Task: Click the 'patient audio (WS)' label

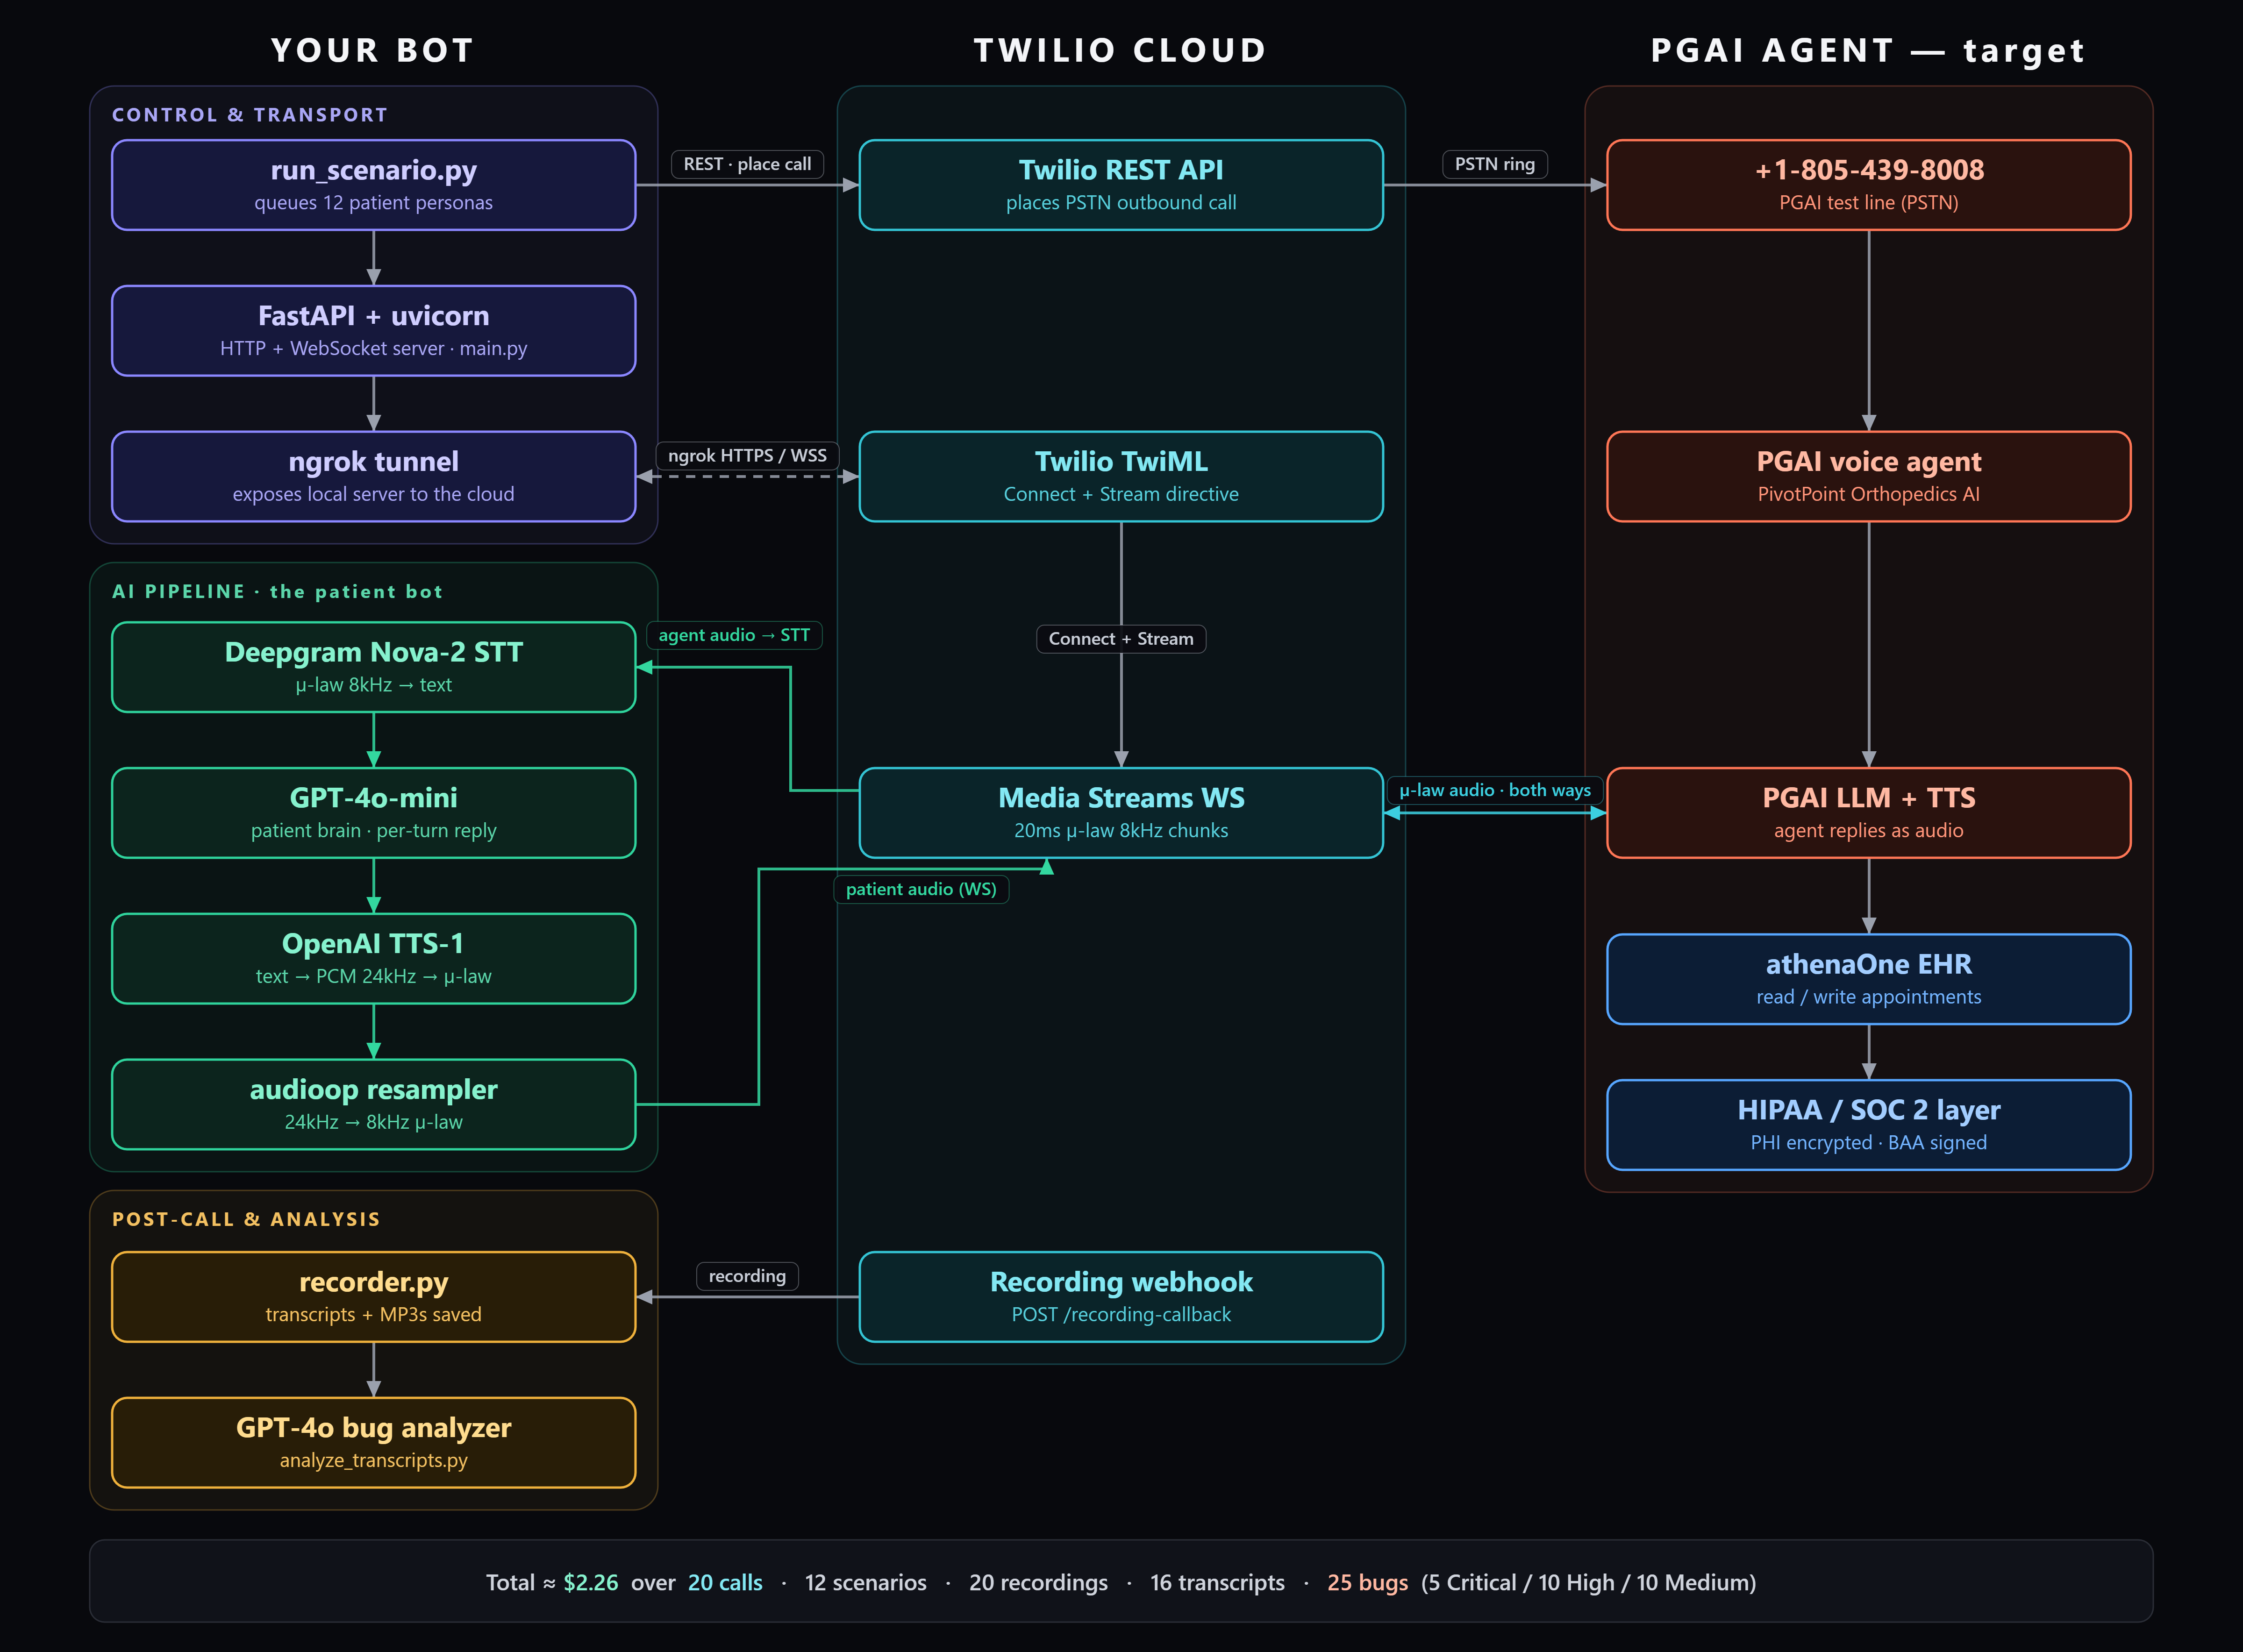Action: tap(921, 889)
